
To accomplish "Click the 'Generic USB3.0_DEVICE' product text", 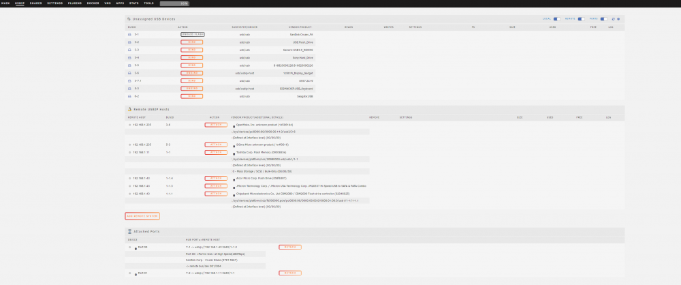I will click(x=298, y=50).
